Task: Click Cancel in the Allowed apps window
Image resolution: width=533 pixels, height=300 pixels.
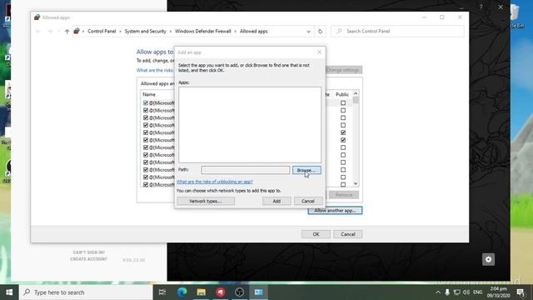Action: (348, 234)
